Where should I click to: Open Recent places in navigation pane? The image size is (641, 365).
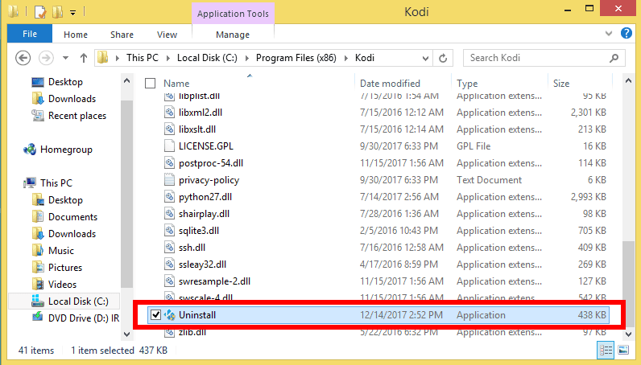[77, 116]
